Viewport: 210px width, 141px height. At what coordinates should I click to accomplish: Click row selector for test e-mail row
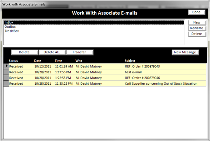(6, 72)
